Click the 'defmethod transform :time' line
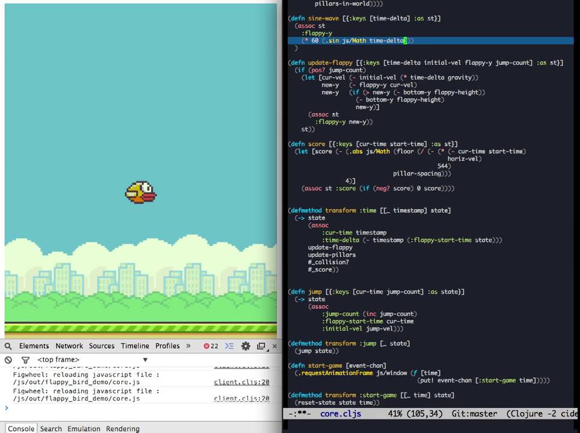Screen dimensions: 580x433 [x=369, y=210]
